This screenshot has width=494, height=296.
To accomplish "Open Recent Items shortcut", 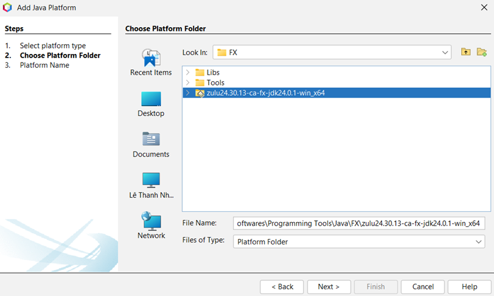I will [151, 62].
